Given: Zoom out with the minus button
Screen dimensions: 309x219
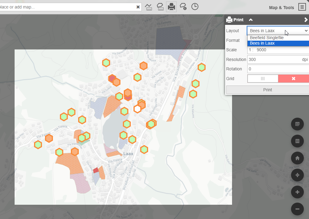Looking at the screenshot, I should click(297, 209).
